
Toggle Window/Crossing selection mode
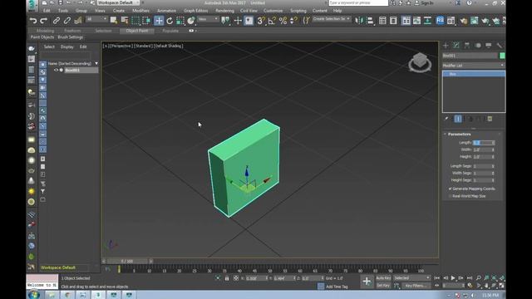[x=146, y=21]
